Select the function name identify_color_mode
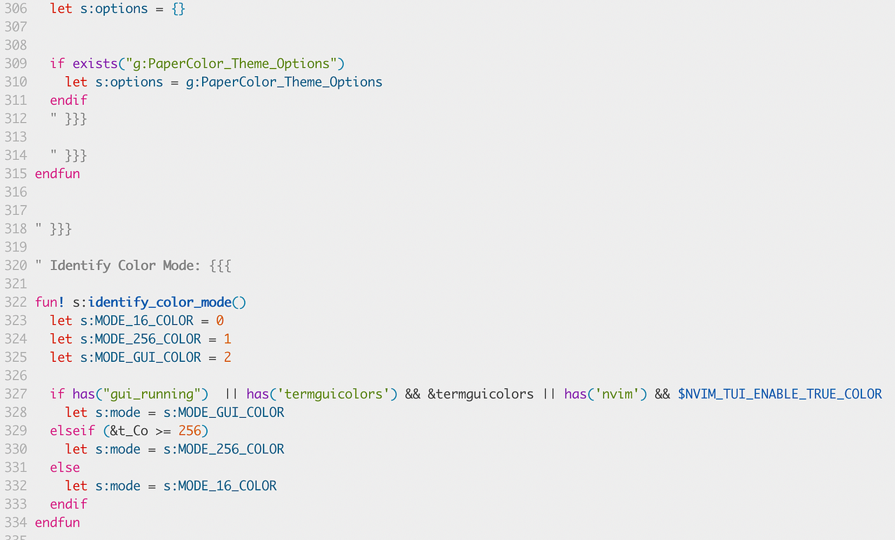 (161, 302)
